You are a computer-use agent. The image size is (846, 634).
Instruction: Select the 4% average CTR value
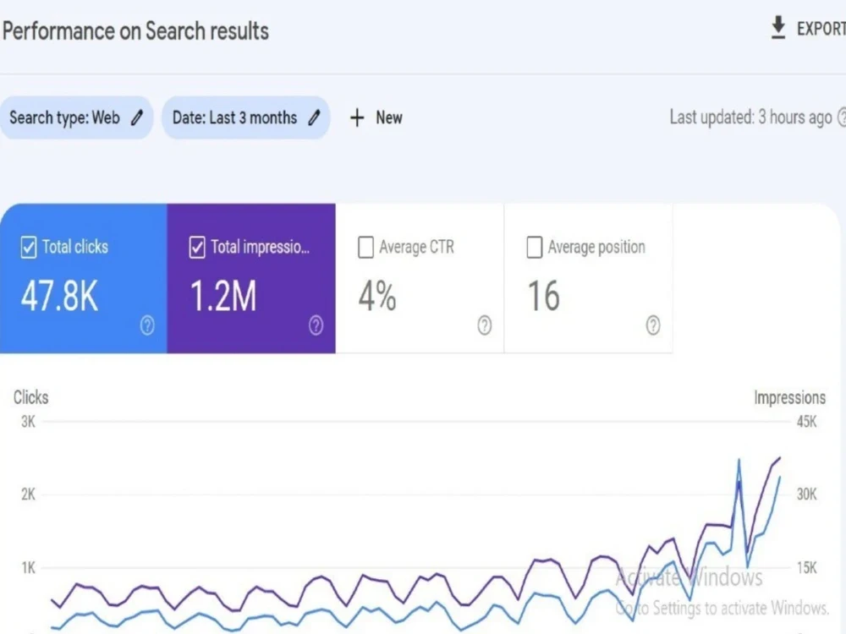coord(377,296)
